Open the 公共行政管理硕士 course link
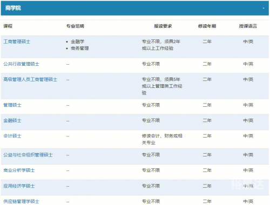Image resolution: width=270 pixels, height=205 pixels. click(x=21, y=64)
